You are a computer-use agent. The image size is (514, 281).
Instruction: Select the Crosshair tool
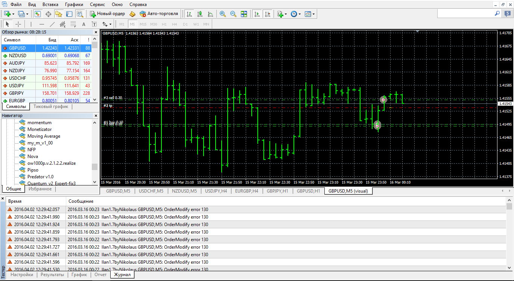click(x=18, y=24)
